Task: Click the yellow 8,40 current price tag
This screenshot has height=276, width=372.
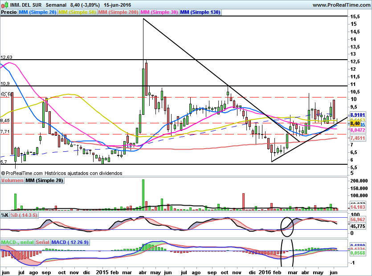Action: click(355, 123)
